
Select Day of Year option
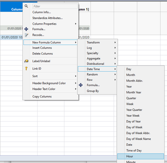point(134,122)
